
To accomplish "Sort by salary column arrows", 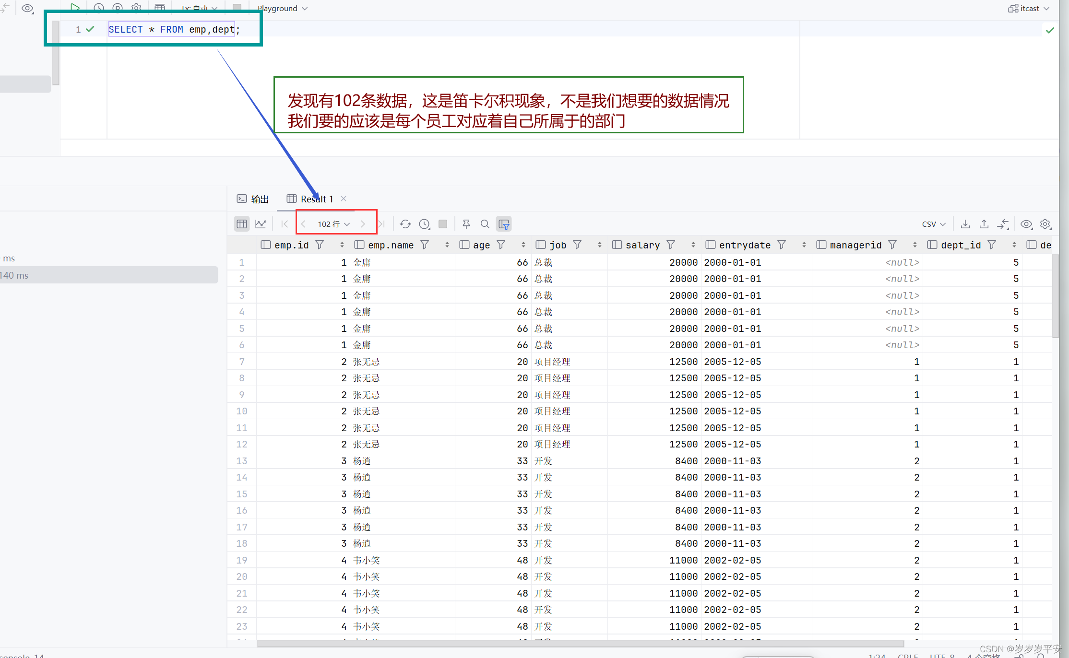I will 693,245.
